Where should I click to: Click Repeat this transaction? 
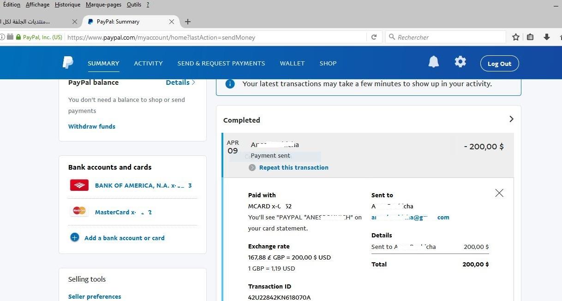294,167
